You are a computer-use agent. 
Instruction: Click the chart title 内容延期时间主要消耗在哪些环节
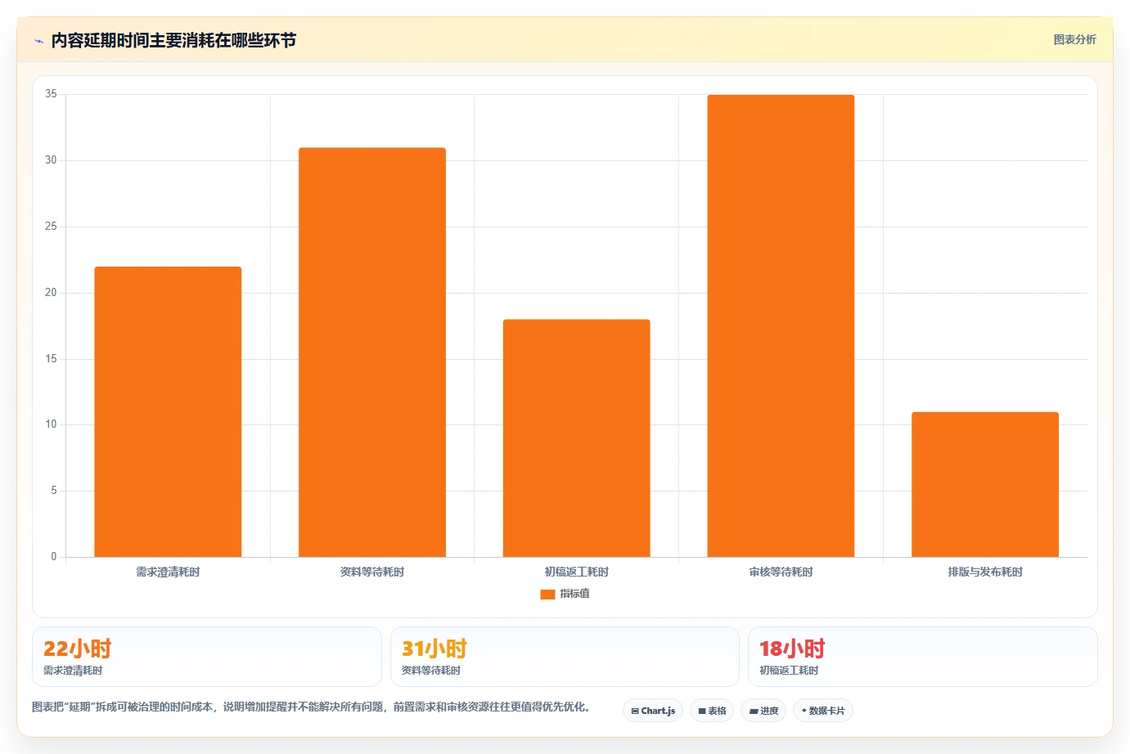[x=173, y=41]
